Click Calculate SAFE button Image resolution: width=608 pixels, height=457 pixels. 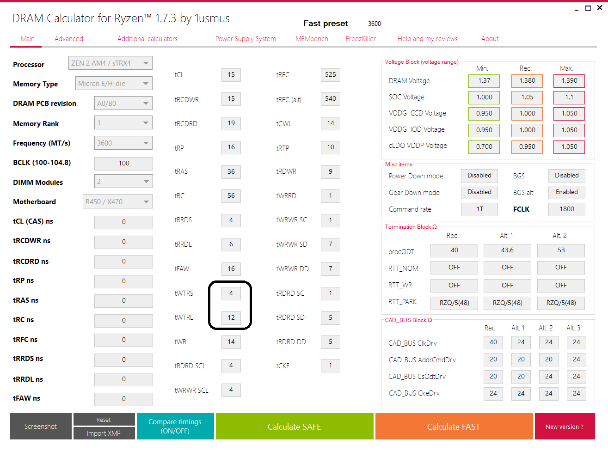[x=295, y=427]
